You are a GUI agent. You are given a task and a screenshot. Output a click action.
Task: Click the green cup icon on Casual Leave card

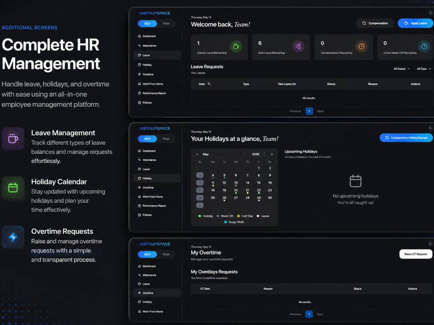click(x=236, y=46)
